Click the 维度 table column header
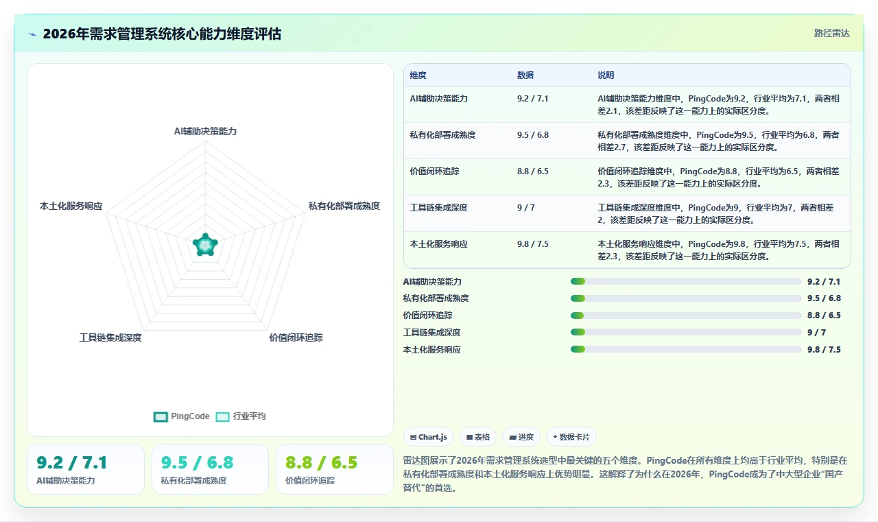The height and width of the screenshot is (522, 878). tap(418, 75)
